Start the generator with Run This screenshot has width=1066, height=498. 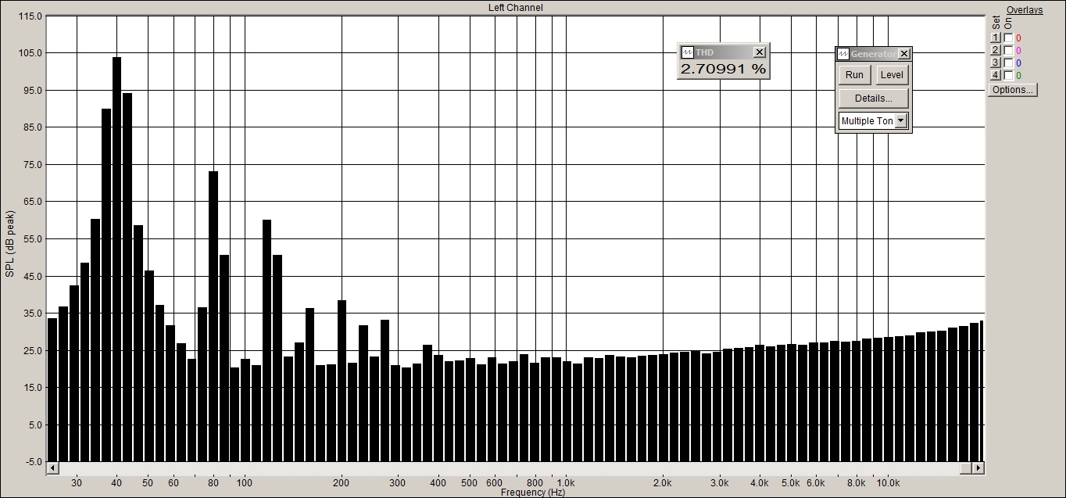pos(854,75)
